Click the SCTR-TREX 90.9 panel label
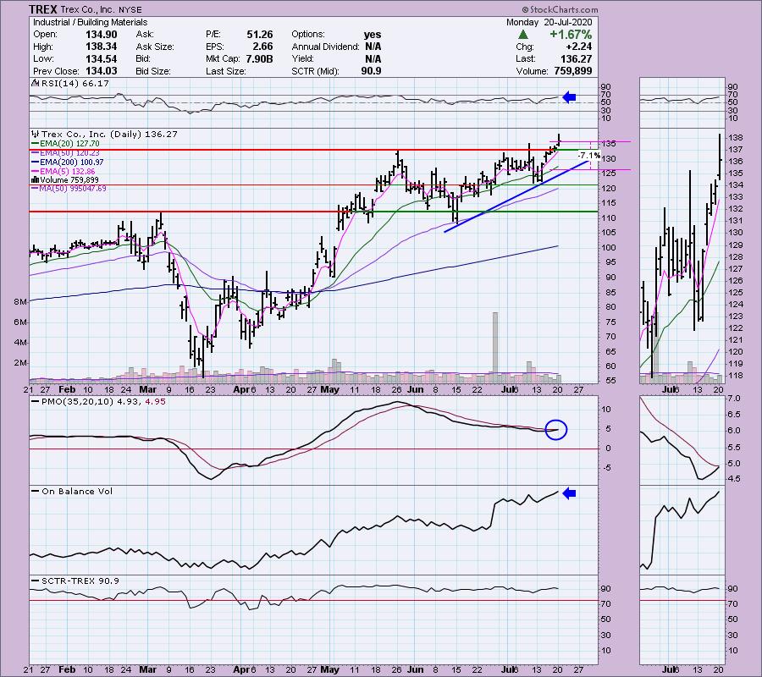Screen dimensions: 762x677 pos(80,581)
